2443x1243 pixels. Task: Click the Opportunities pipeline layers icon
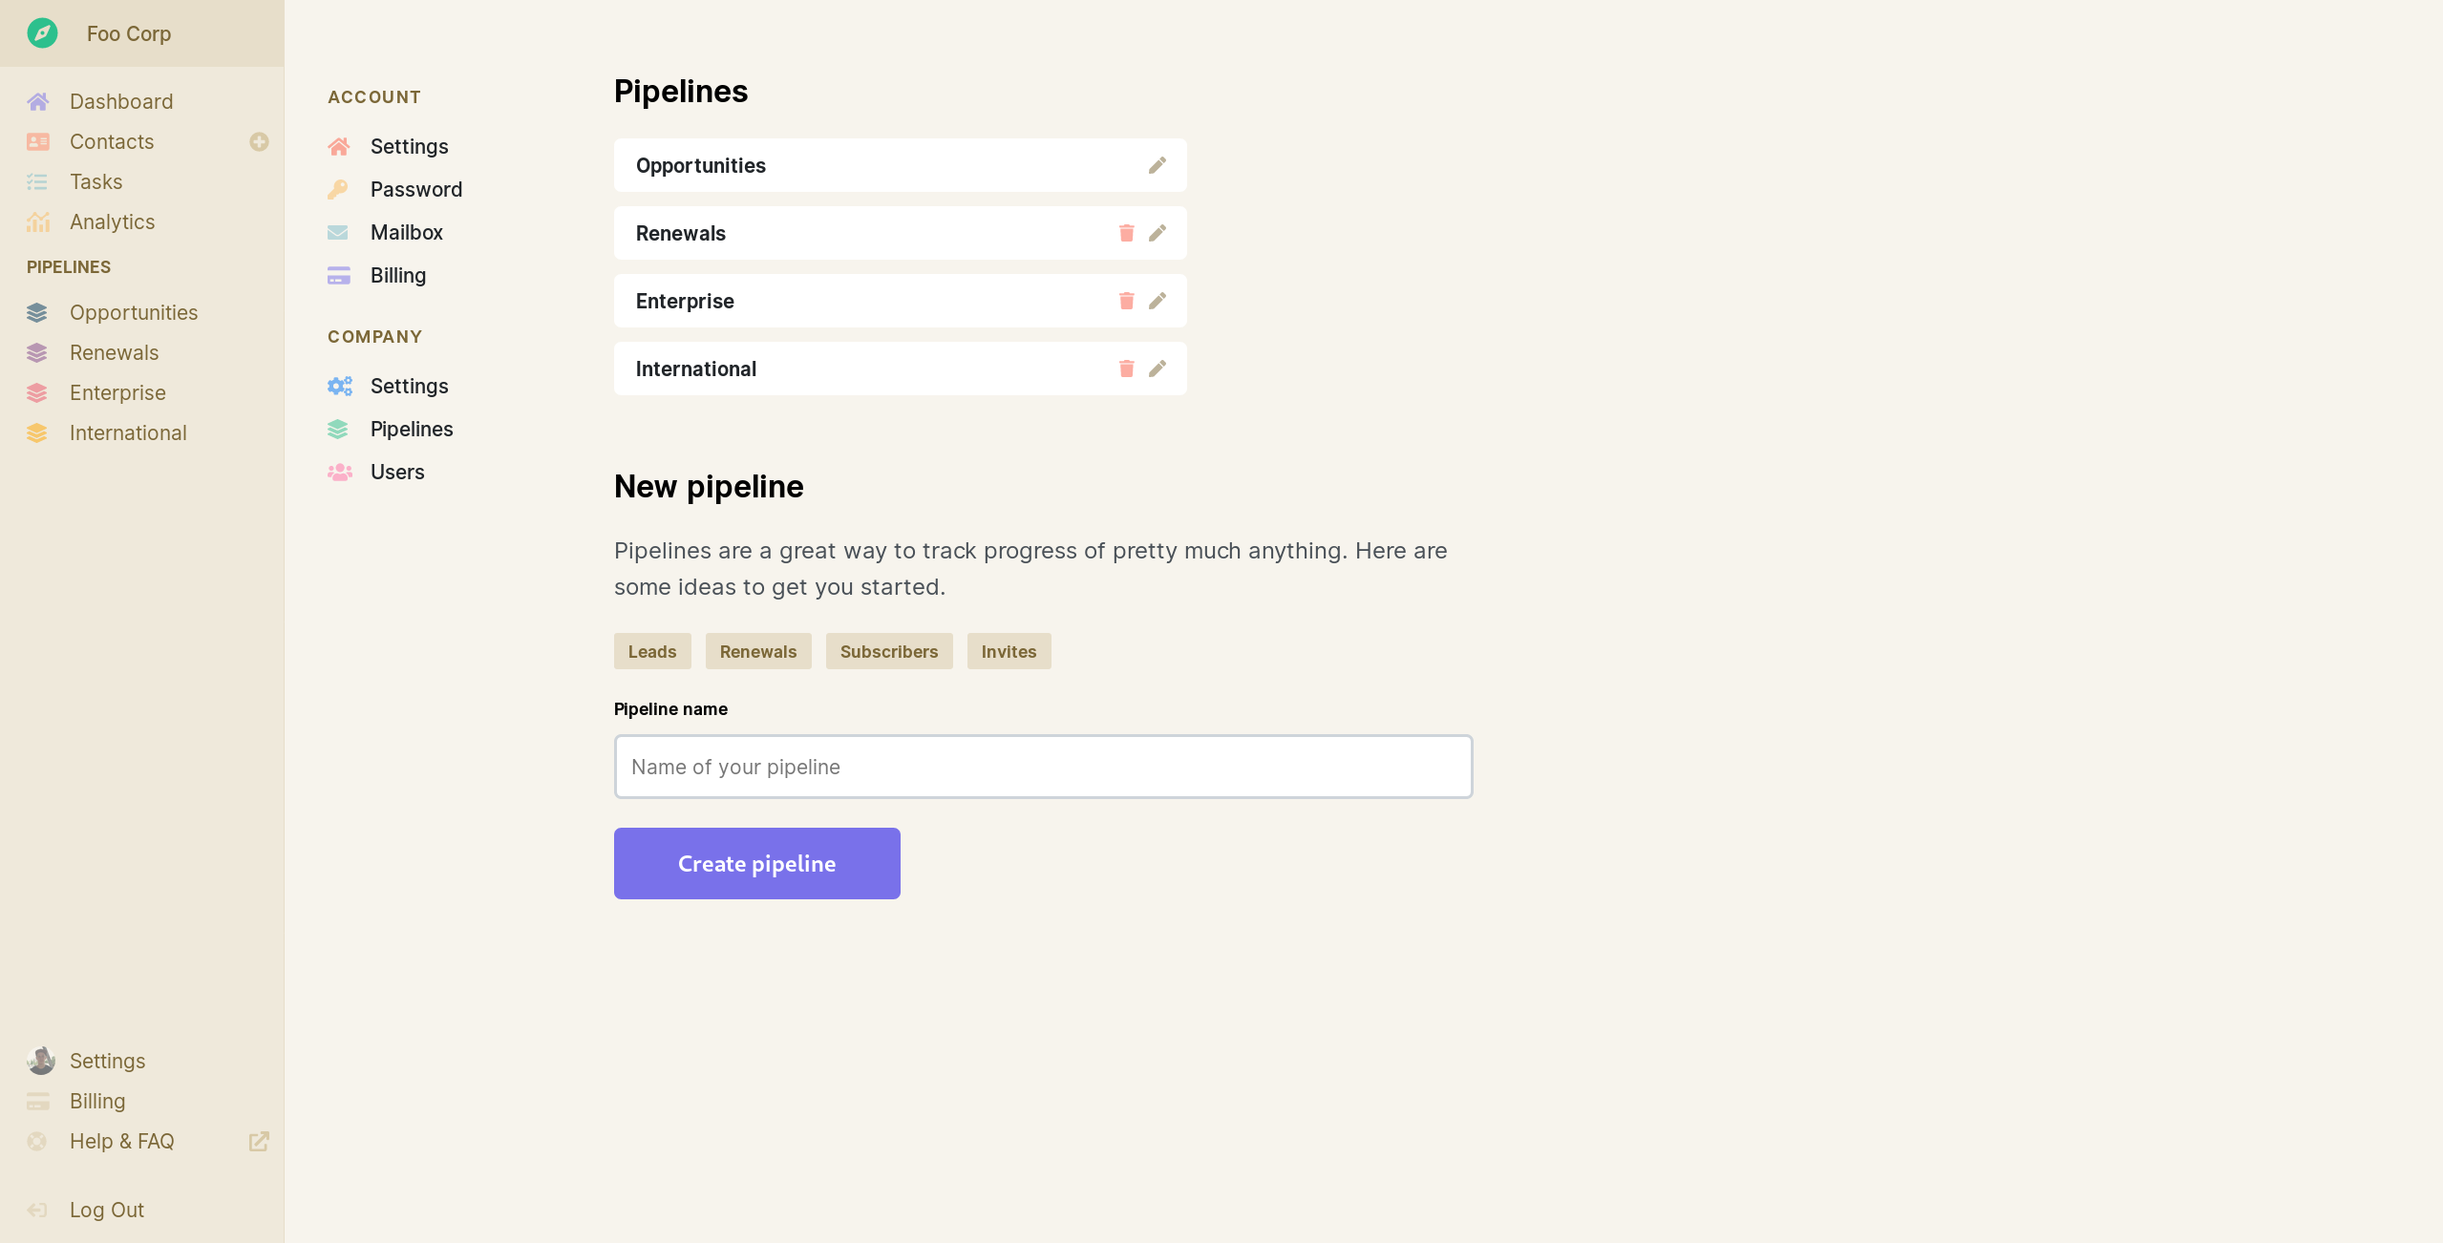38,312
